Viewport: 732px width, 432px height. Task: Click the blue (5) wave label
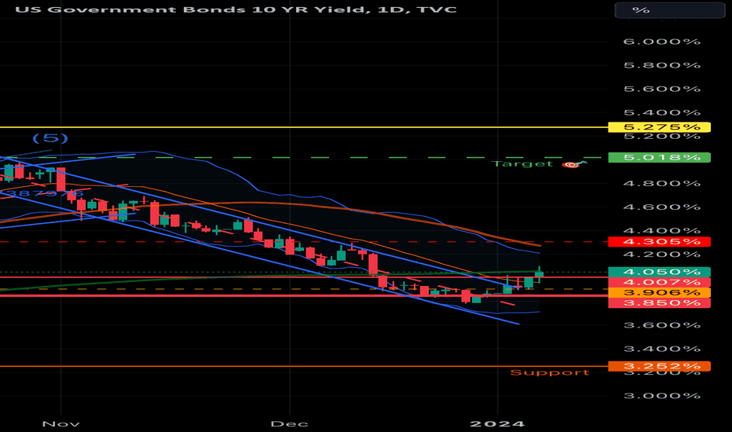(x=50, y=138)
